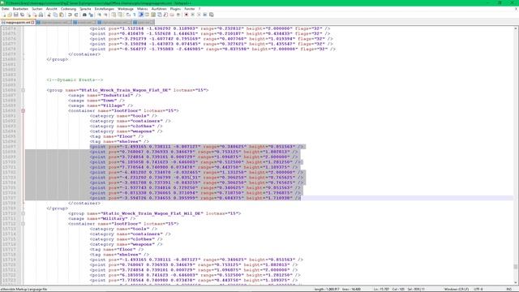Open Find with the binoculars icon
This screenshot has width=519, height=292.
84,15
